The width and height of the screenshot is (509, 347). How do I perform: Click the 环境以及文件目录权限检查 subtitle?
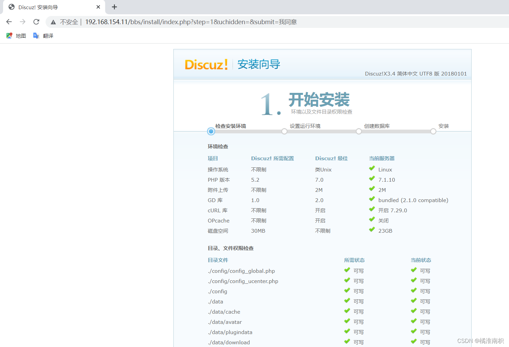322,112
